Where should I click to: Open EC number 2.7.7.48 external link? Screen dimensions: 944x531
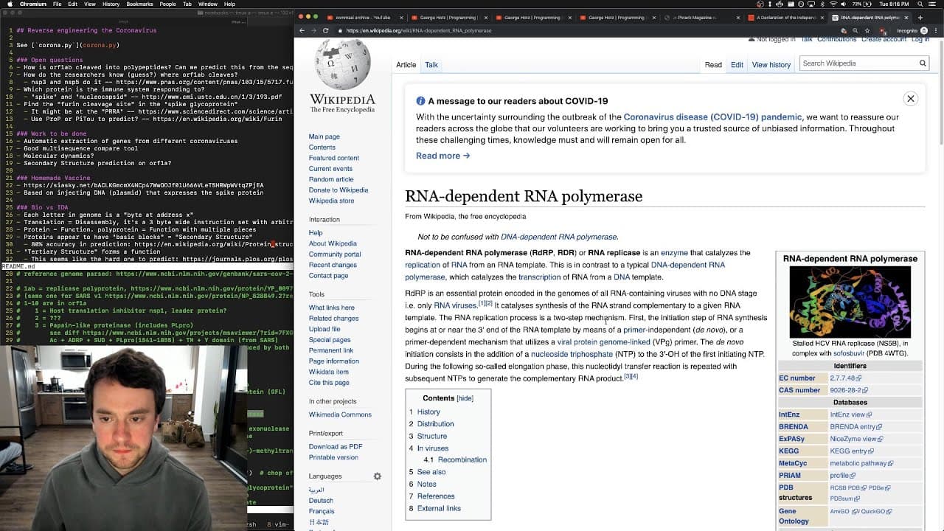pos(845,378)
